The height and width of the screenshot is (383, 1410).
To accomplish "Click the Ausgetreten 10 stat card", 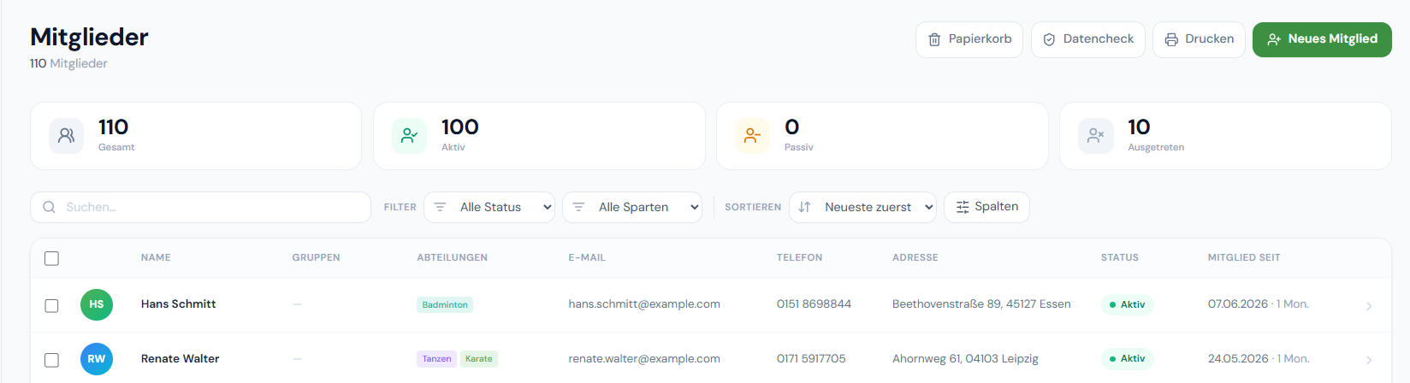I will pyautogui.click(x=1225, y=136).
